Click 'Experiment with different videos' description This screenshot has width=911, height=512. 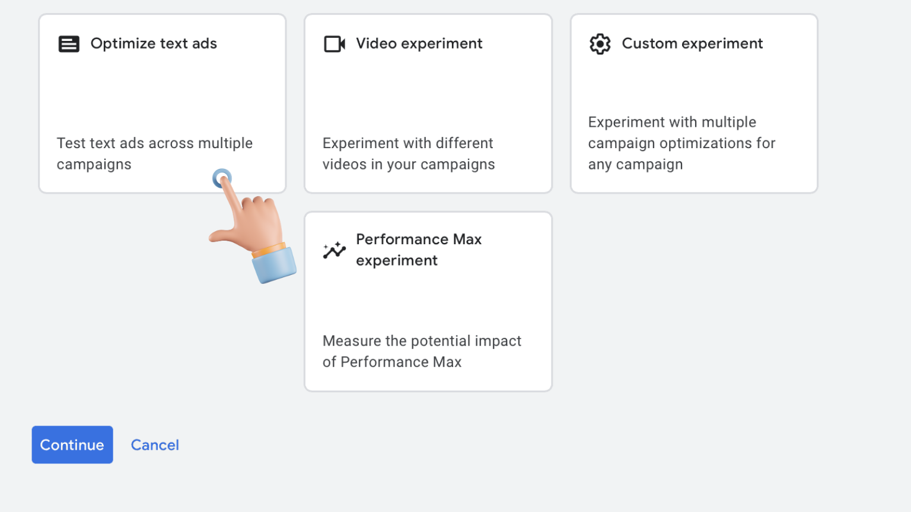(x=409, y=153)
